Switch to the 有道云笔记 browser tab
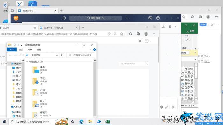The height and width of the screenshot is (125, 223). pyautogui.click(x=37, y=10)
